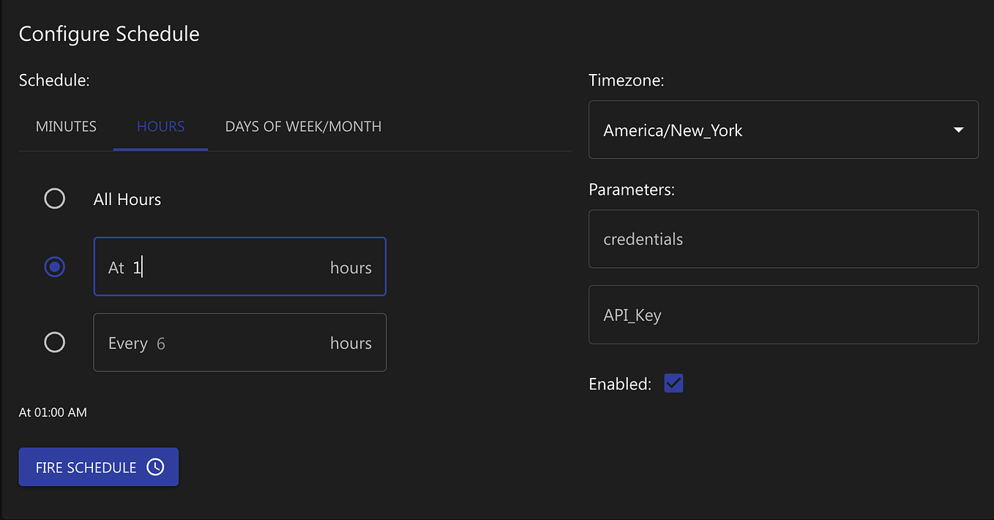Click the credentials parameter field
Viewport: 994px width, 520px height.
pos(783,239)
